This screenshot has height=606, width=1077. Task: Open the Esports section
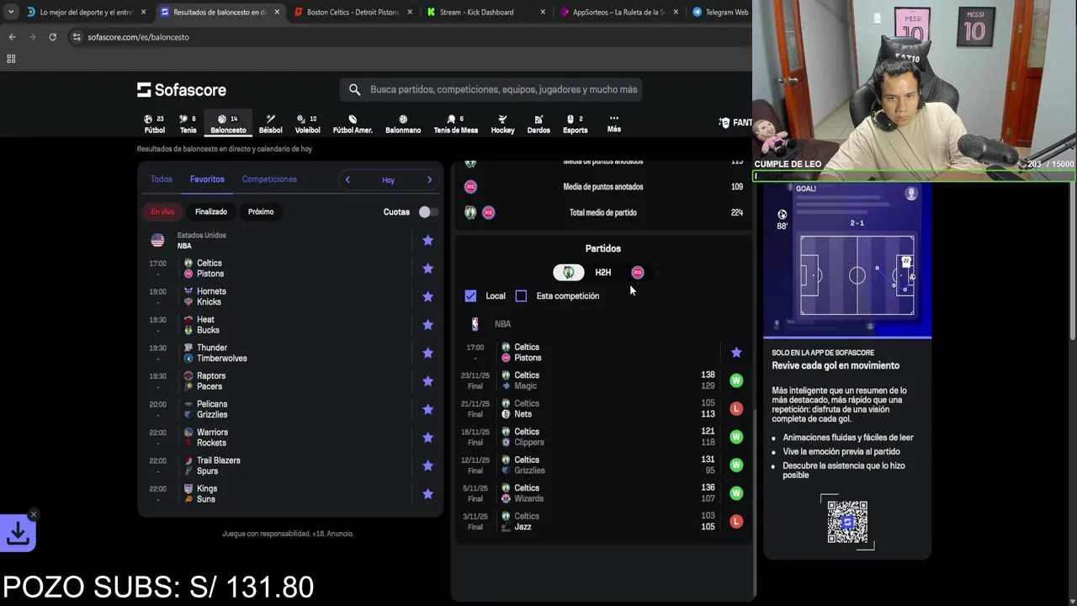(x=576, y=124)
